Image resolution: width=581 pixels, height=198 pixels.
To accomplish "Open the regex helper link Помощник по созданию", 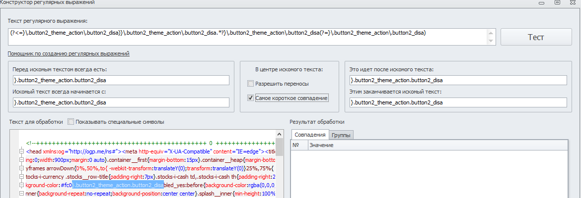I will [69, 53].
